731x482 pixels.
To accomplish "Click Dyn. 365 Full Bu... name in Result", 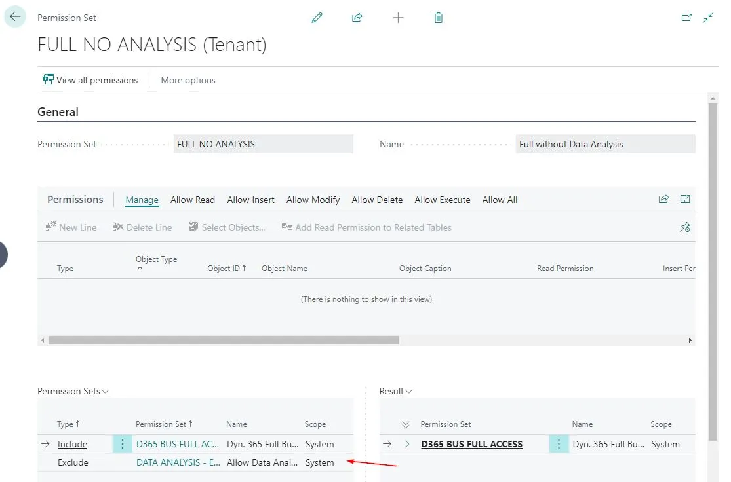I will click(608, 444).
